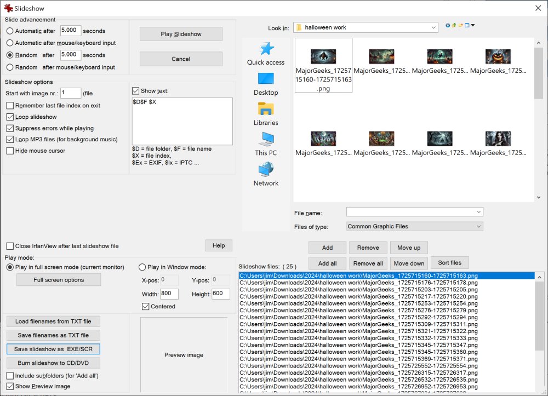Open Libraries in the places bar

tap(266, 114)
